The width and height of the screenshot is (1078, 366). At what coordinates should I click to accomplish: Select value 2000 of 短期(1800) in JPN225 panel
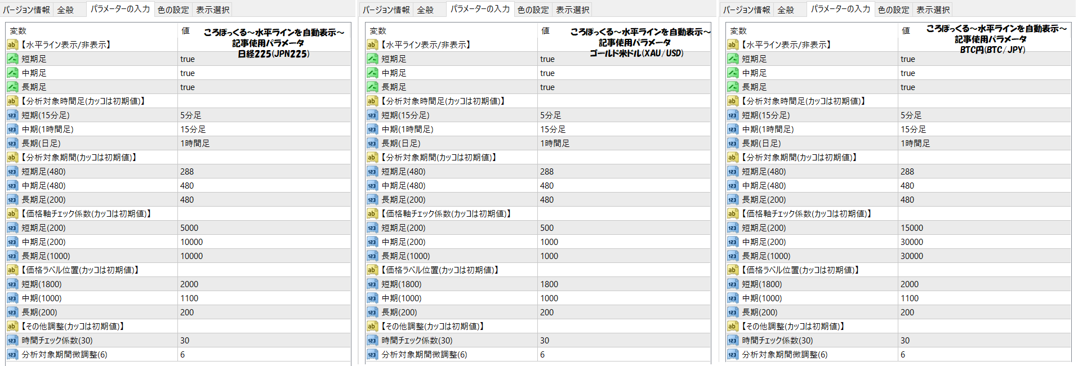point(189,284)
